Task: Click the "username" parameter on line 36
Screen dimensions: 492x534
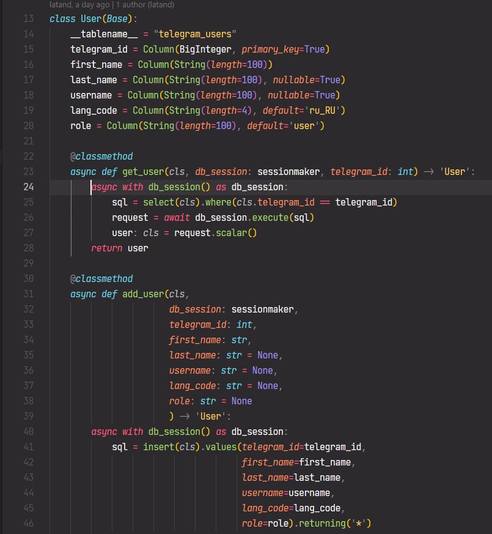Action: coord(190,371)
